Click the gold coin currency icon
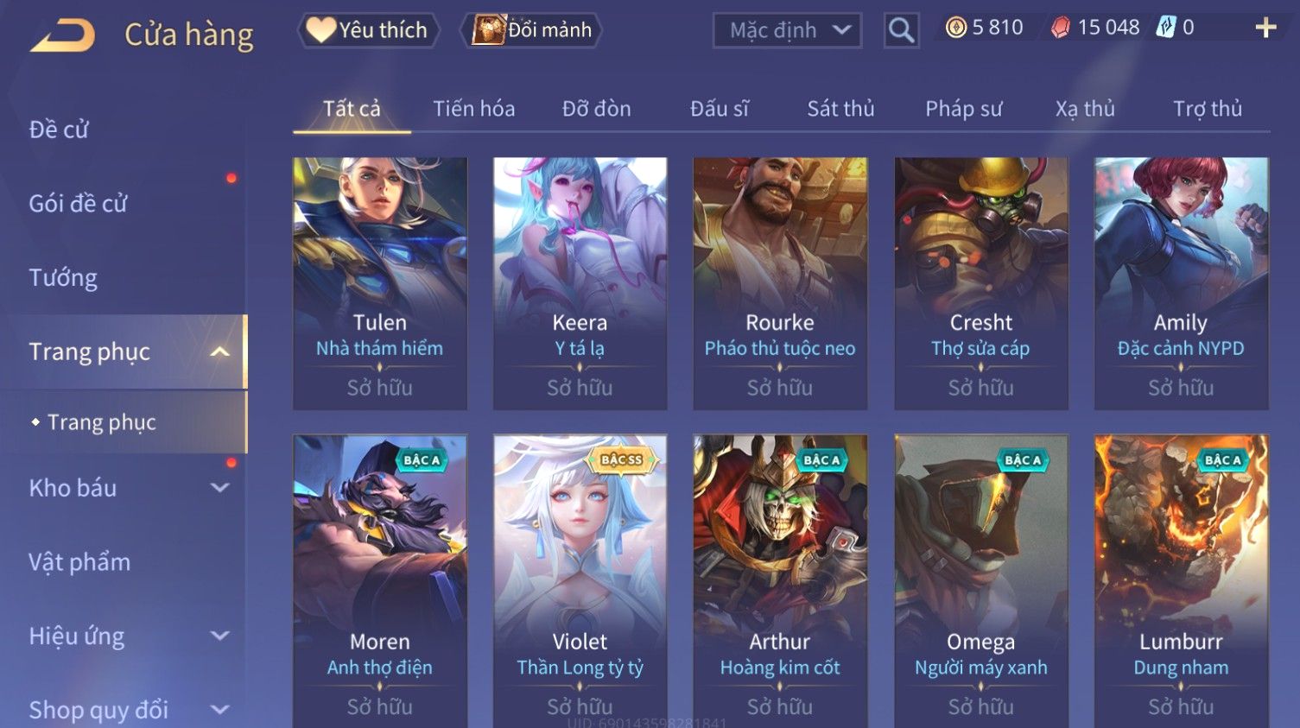The height and width of the screenshot is (728, 1300). tap(955, 28)
